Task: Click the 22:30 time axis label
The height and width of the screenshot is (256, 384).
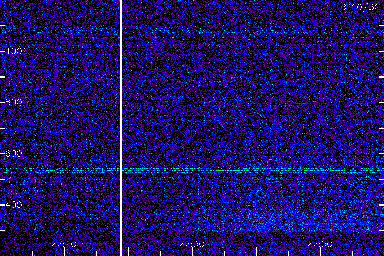Action: click(x=192, y=244)
